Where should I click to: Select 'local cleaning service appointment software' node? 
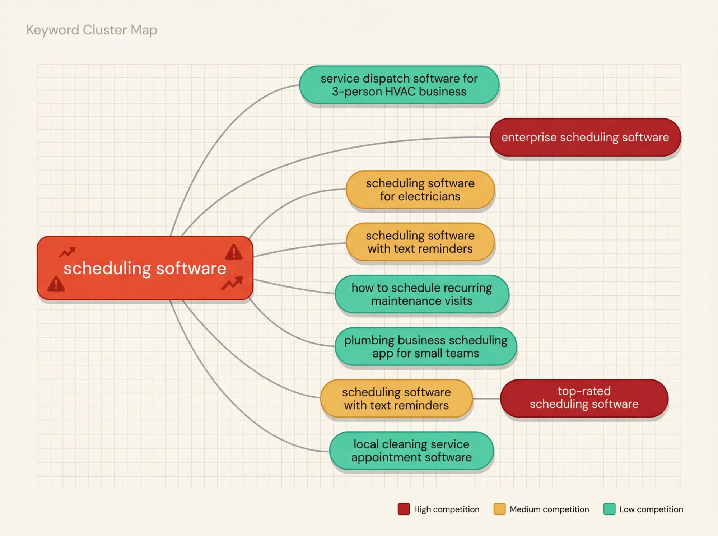click(411, 451)
